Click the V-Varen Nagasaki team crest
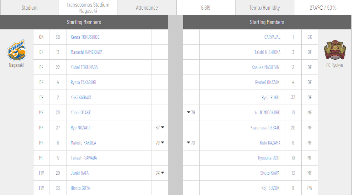352x195 pixels. 16,50
